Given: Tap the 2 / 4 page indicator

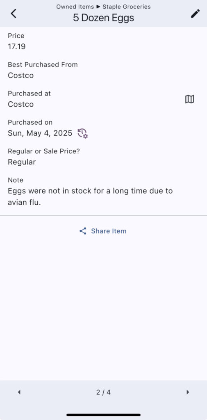Looking at the screenshot, I should [103, 392].
